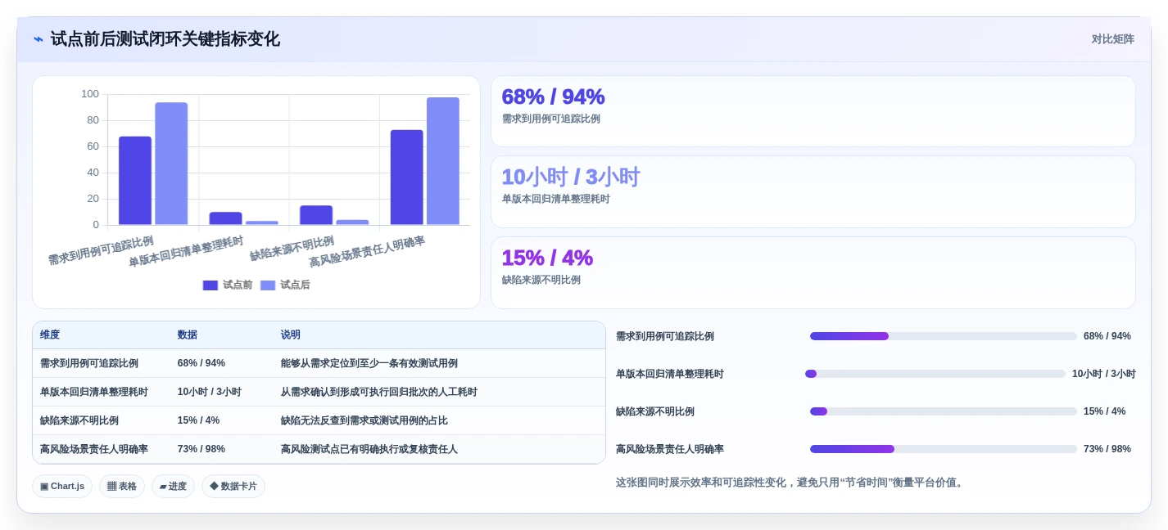Toggle the 试点后 legend swatch

coord(268,285)
